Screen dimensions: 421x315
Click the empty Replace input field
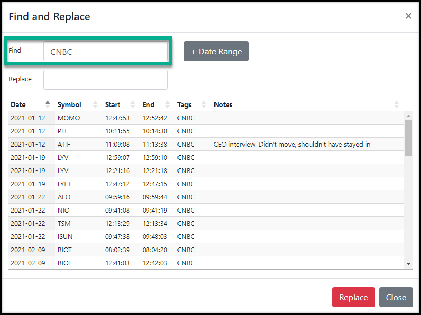pyautogui.click(x=106, y=80)
